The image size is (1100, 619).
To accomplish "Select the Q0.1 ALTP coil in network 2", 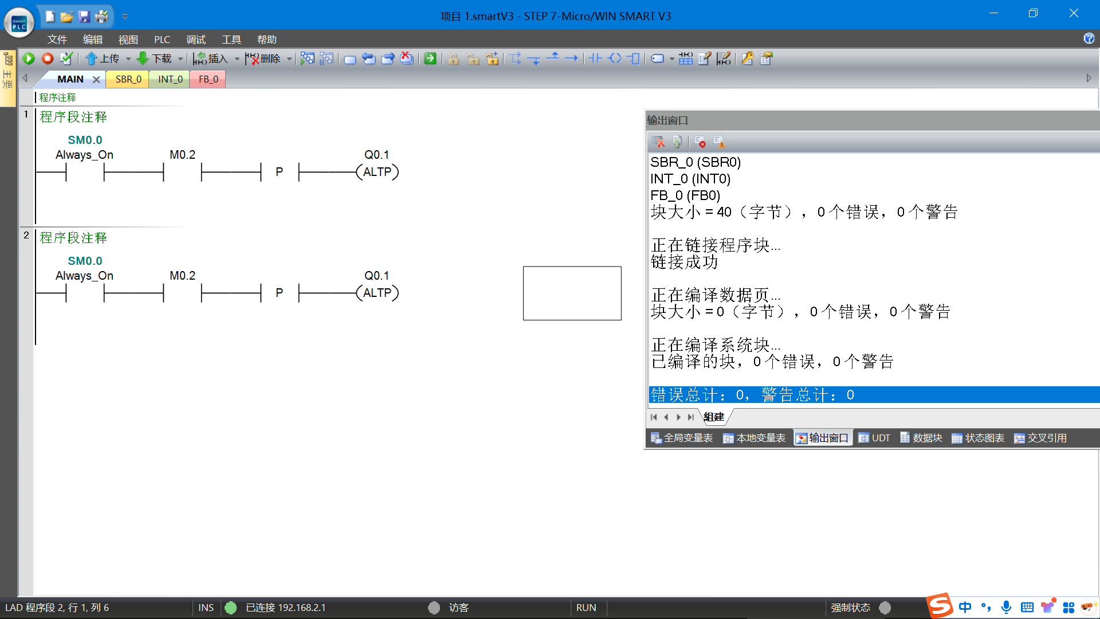I will [377, 293].
